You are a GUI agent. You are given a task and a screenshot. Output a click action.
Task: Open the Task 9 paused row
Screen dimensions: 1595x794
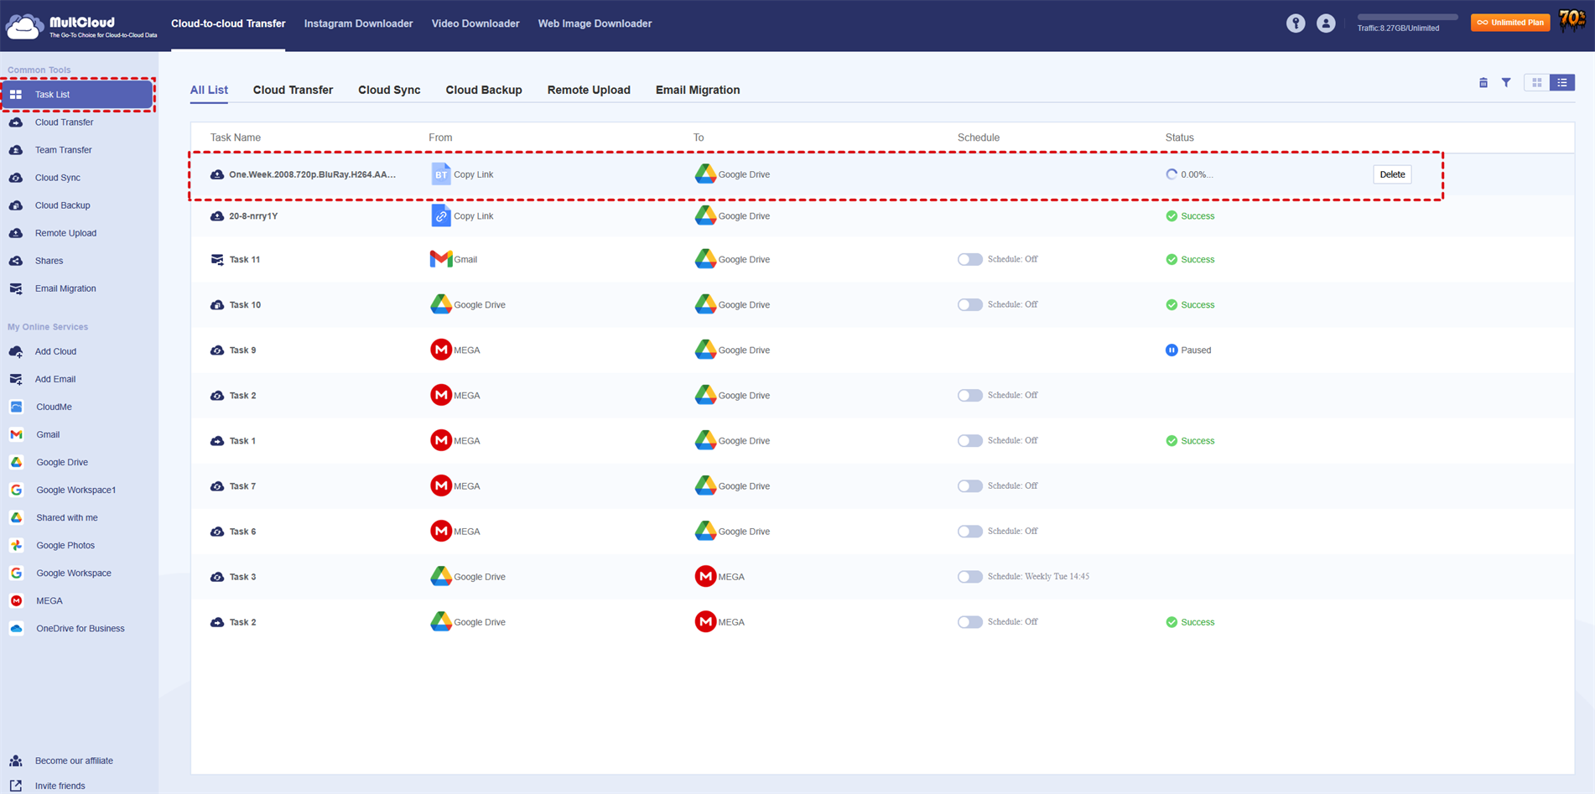pos(242,350)
